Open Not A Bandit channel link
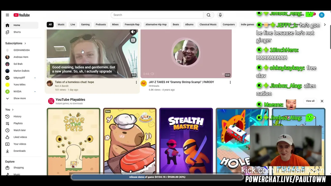The width and height of the screenshot is (331, 186). (x=62, y=86)
